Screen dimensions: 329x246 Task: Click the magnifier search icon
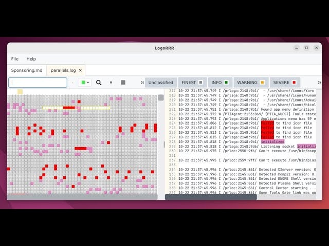[99, 83]
